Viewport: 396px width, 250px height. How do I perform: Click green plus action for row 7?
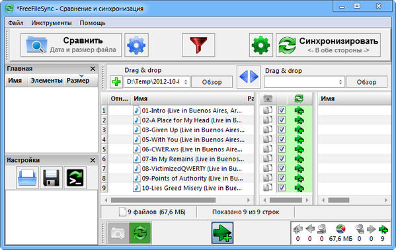[x=299, y=169]
